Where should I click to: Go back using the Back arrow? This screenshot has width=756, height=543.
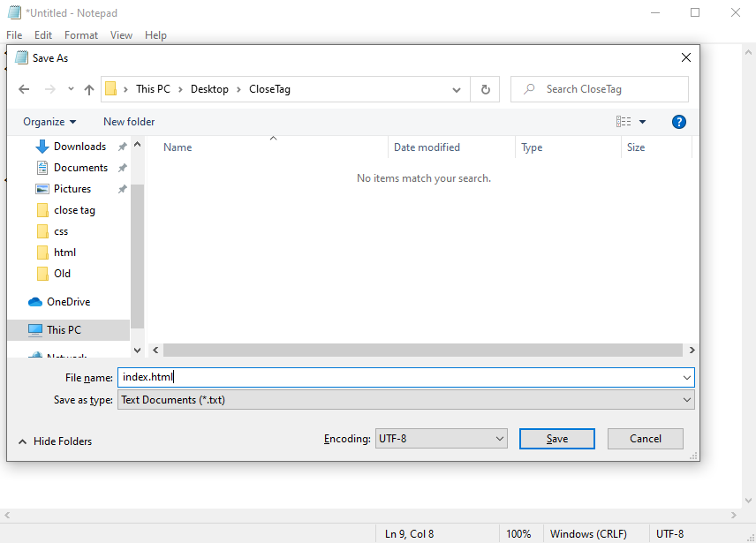pos(24,89)
